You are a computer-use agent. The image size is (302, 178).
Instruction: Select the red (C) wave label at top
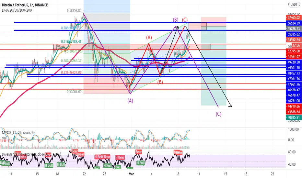185,20
